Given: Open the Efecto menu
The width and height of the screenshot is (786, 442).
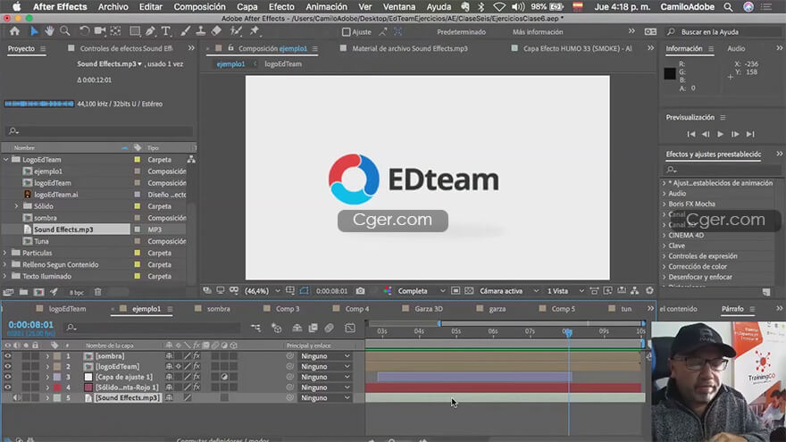Looking at the screenshot, I should 281,7.
